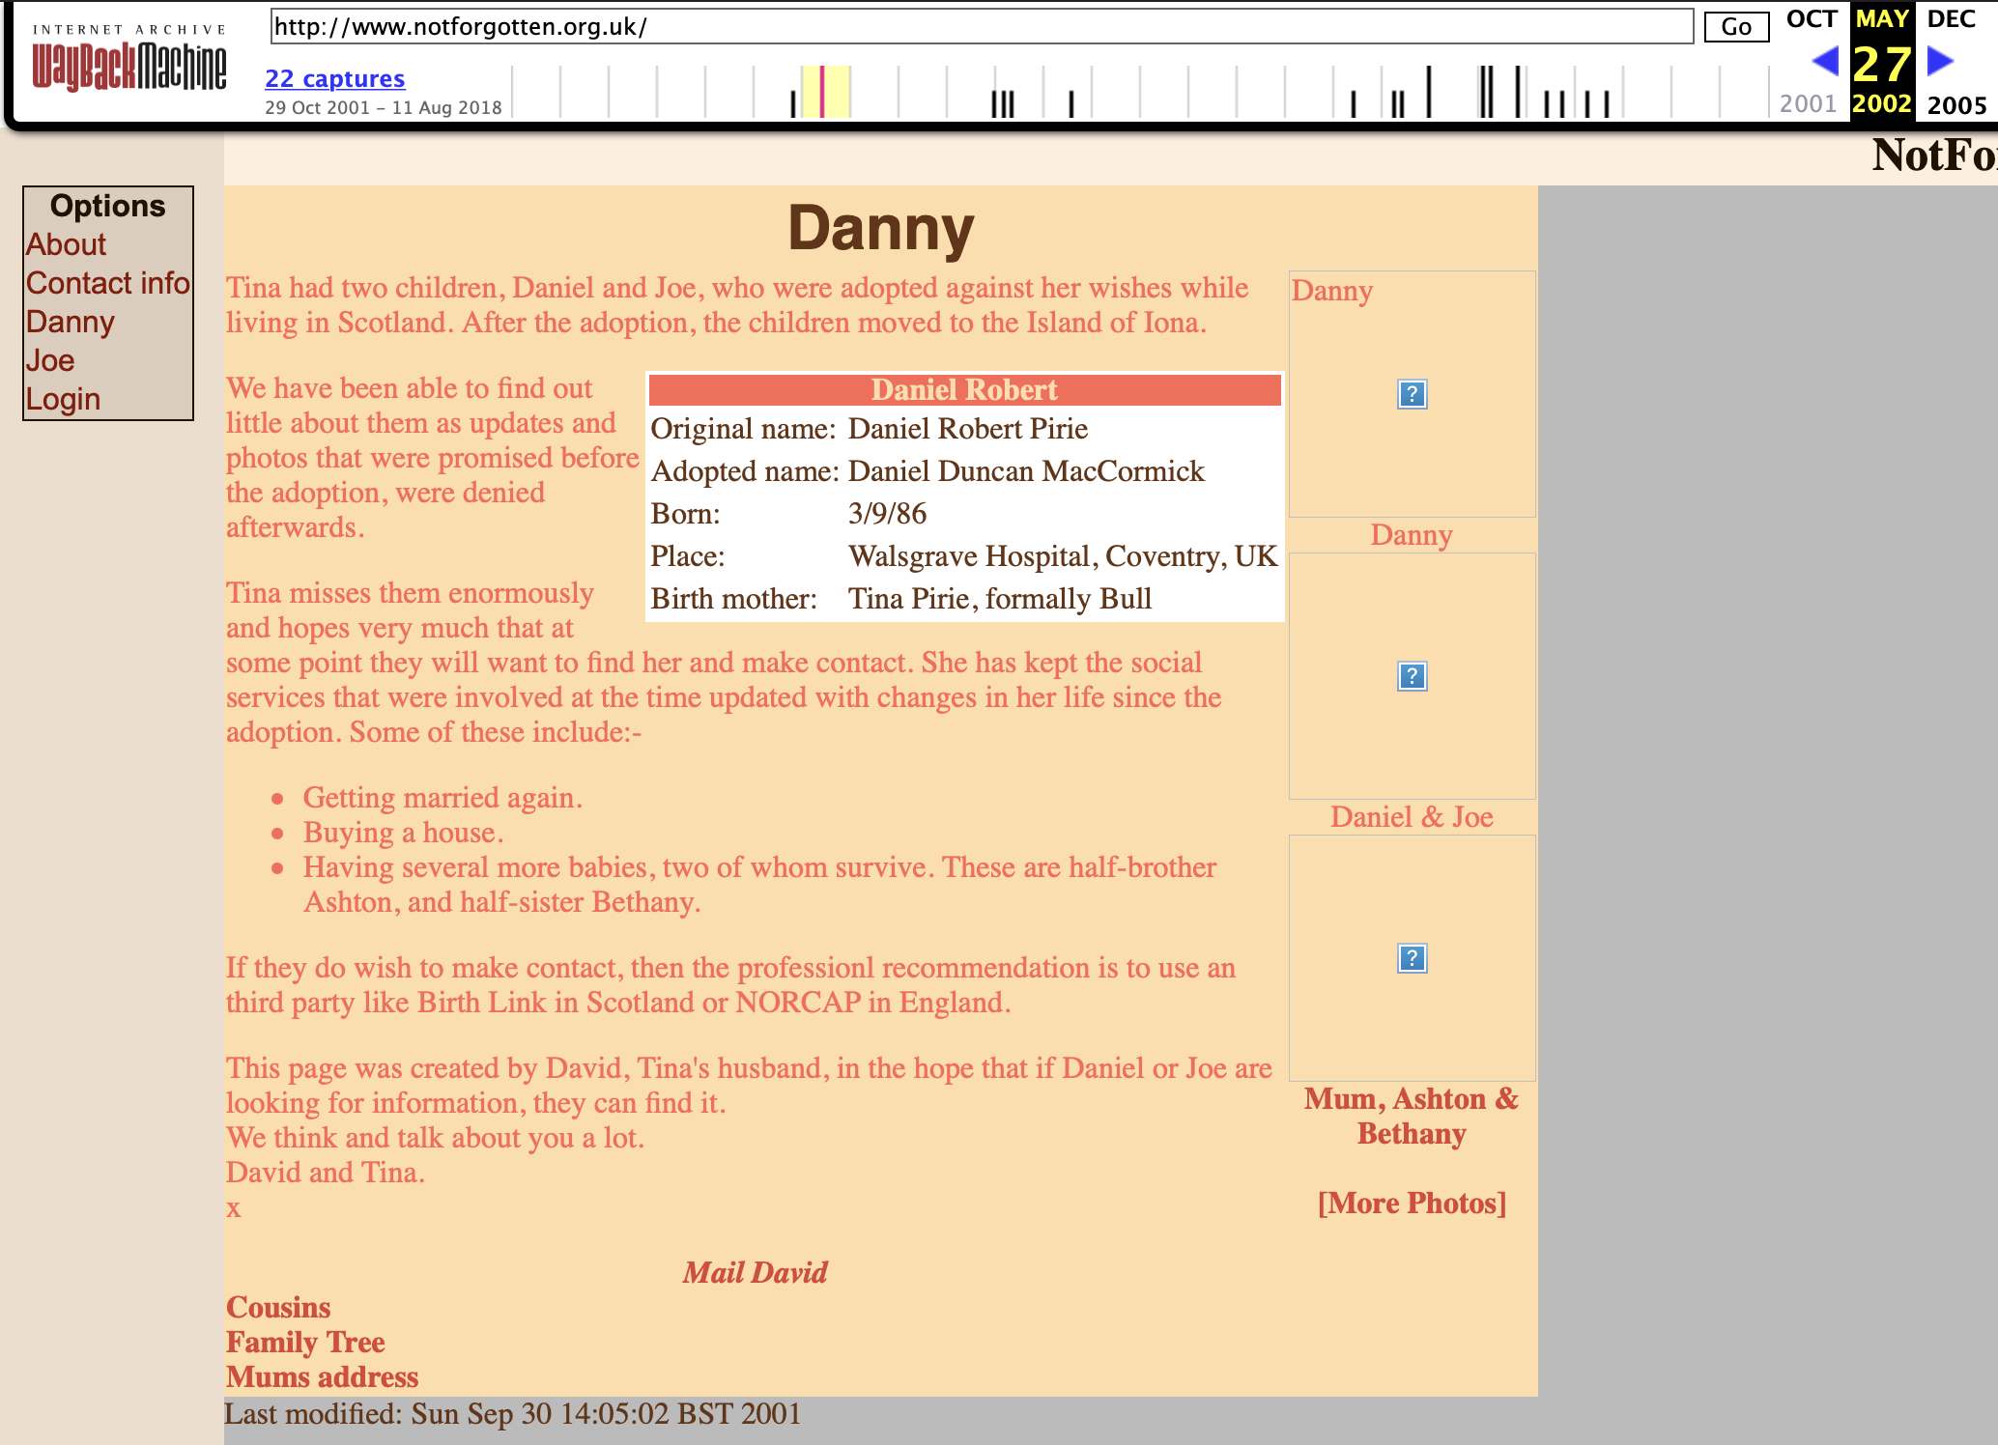The height and width of the screenshot is (1445, 1998).
Task: Click into the Wayback URL input field
Action: pos(982,26)
